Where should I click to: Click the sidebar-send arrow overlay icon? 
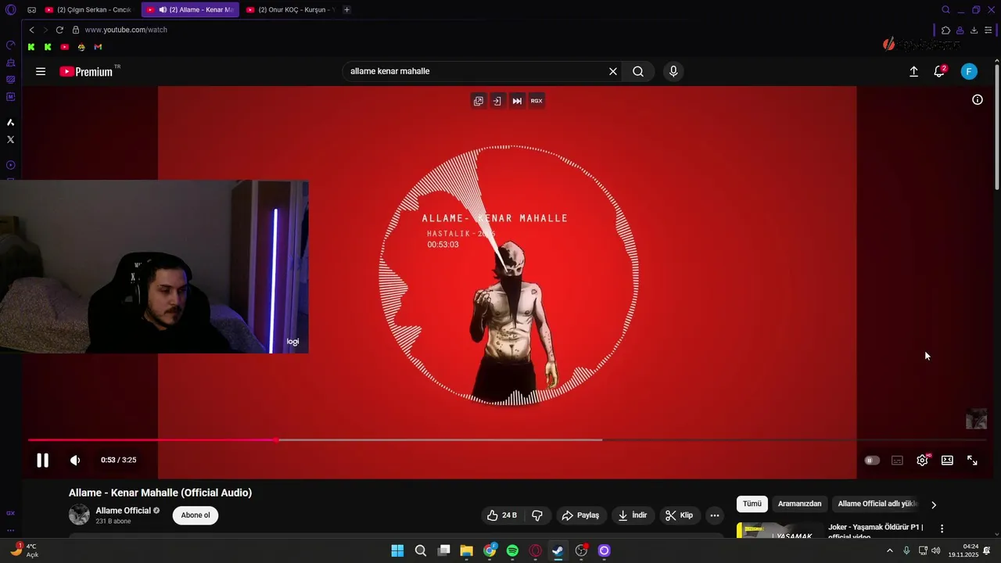[497, 101]
